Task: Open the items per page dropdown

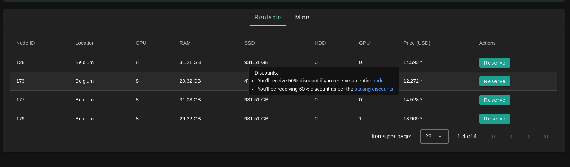Action: tap(434, 137)
